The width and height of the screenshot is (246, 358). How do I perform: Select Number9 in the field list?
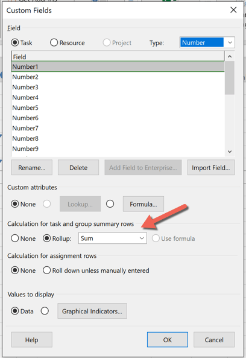point(118,149)
